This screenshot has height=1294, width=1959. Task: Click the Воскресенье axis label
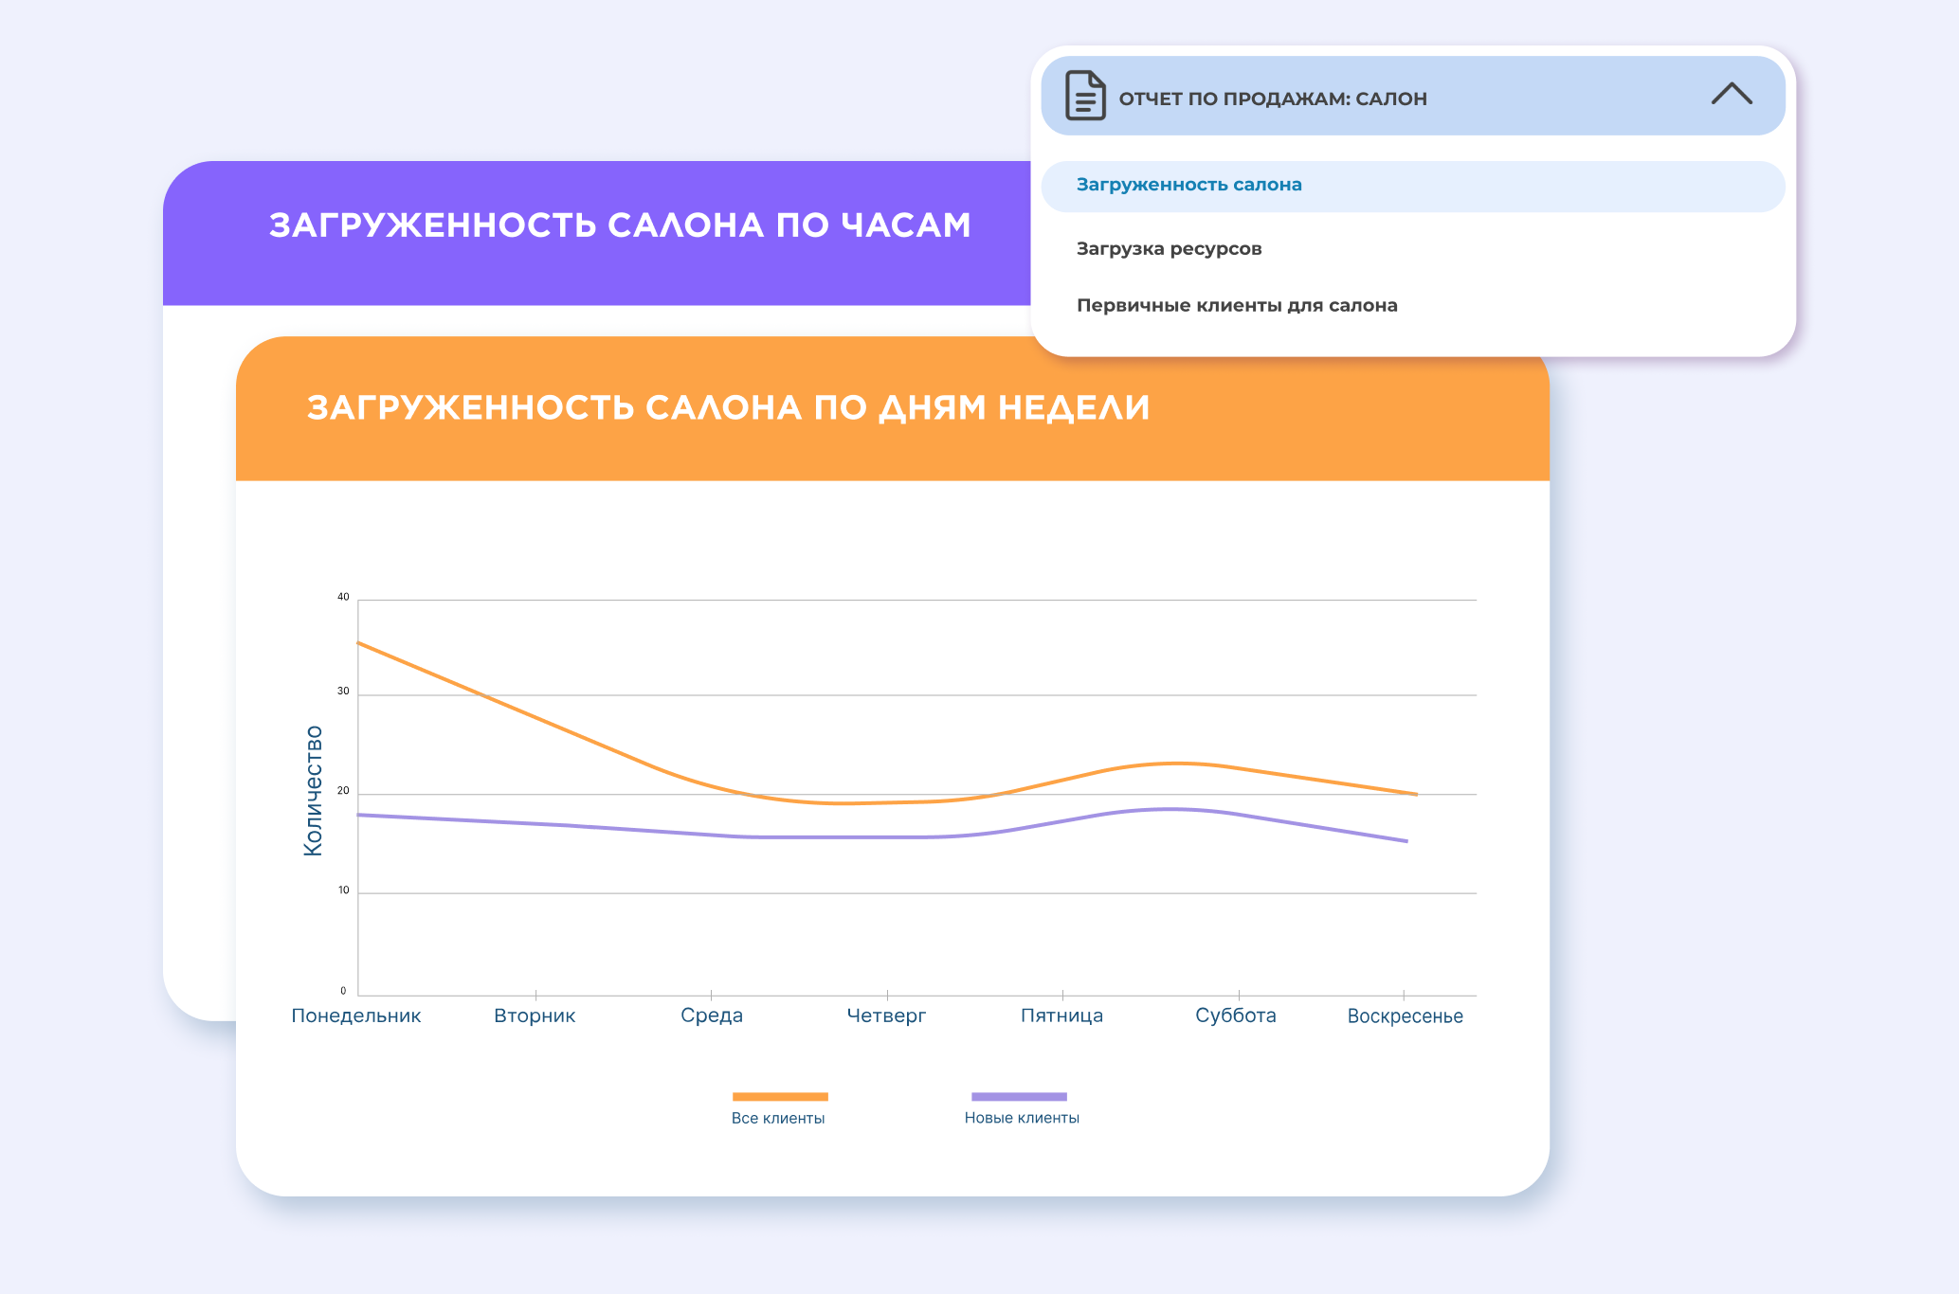click(x=1405, y=1016)
